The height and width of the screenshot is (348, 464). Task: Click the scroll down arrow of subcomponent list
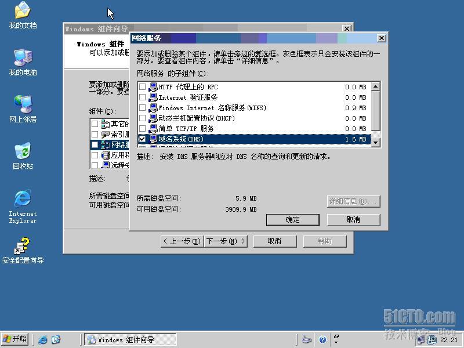click(375, 142)
